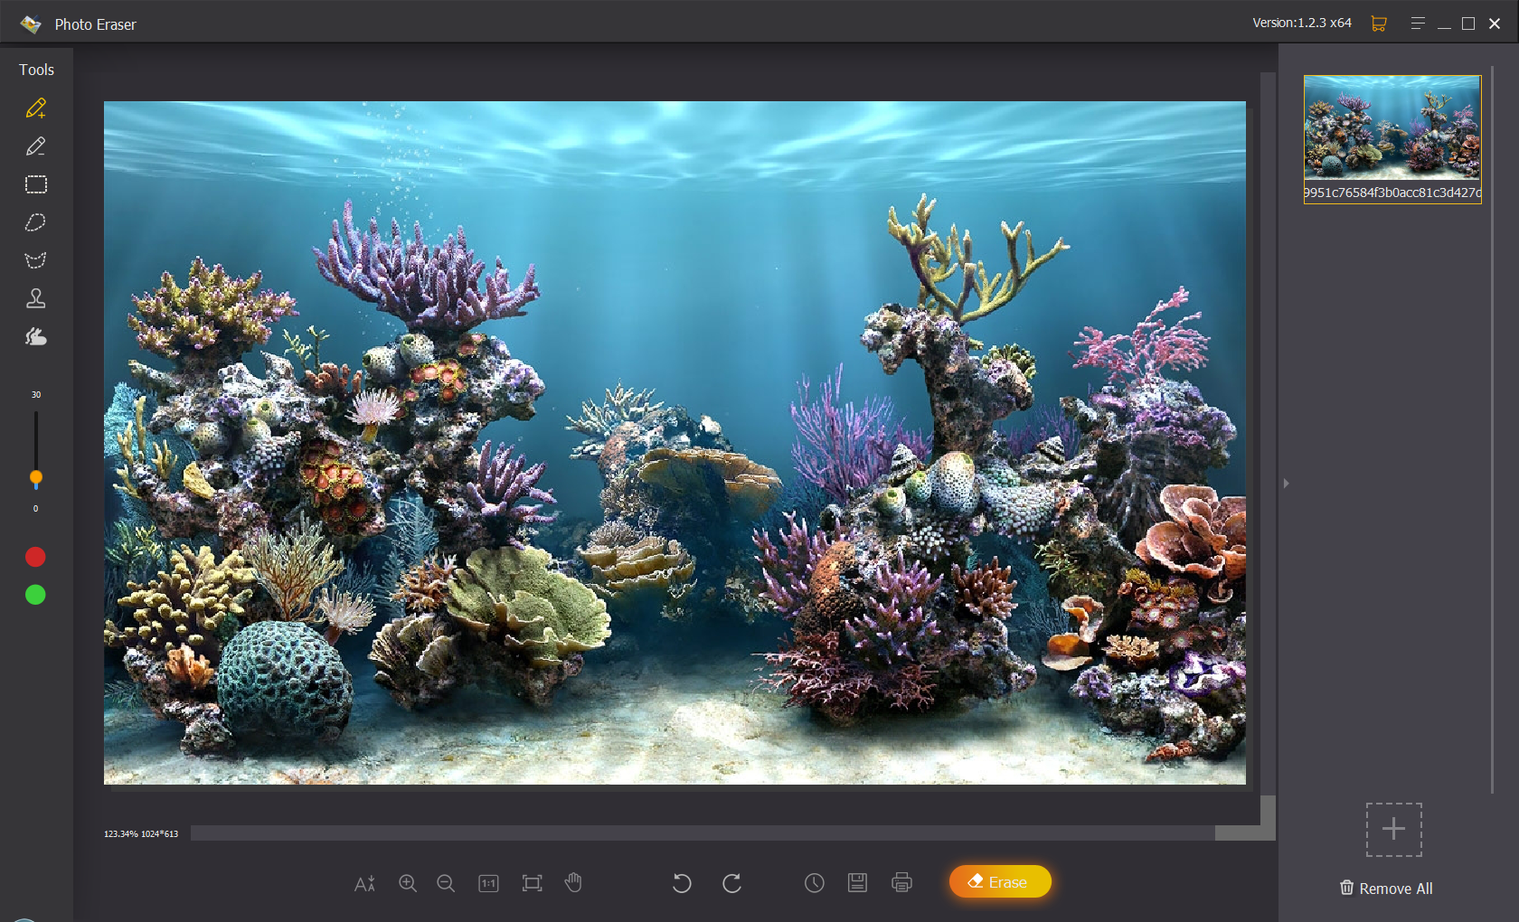Screen dimensions: 1519x922
Task: Add a new image with the plus box
Action: [1393, 829]
